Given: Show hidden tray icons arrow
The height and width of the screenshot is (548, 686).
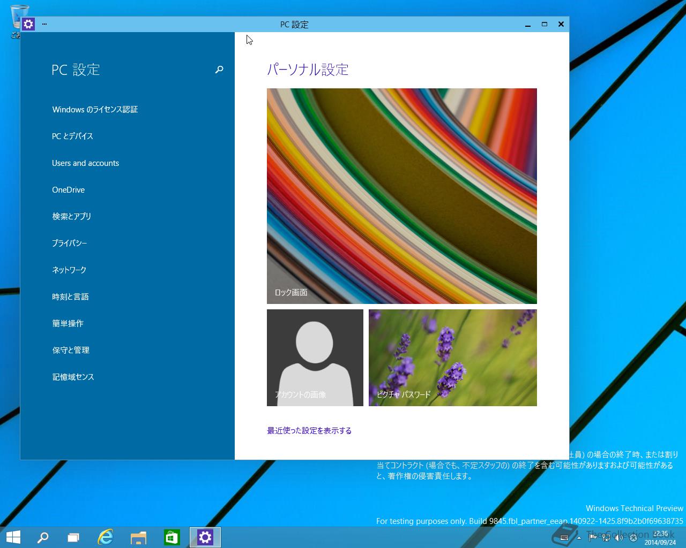Looking at the screenshot, I should (x=579, y=537).
